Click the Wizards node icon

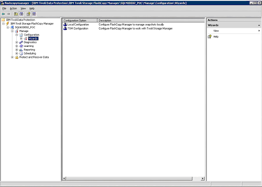[x=26, y=39]
